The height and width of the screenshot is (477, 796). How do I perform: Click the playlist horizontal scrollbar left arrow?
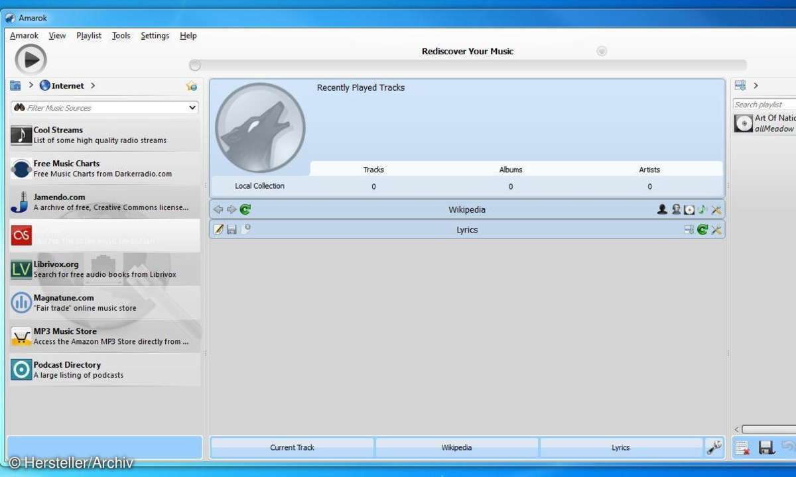(736, 429)
